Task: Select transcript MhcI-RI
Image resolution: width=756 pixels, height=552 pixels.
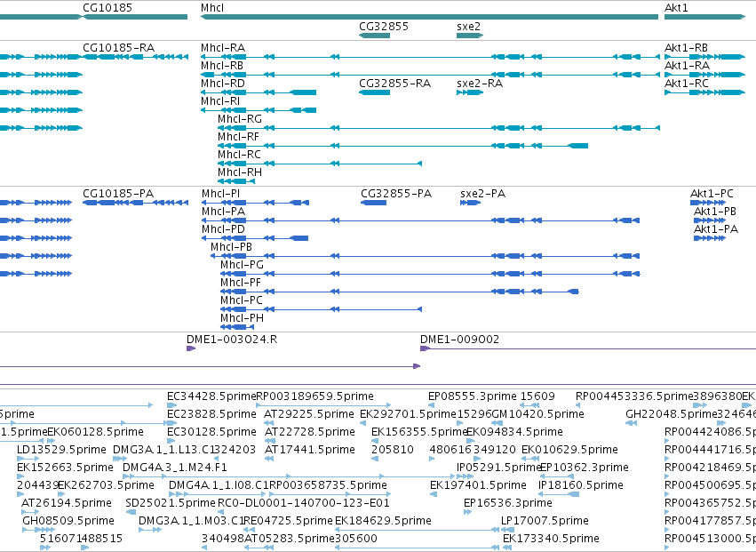Action: point(259,110)
